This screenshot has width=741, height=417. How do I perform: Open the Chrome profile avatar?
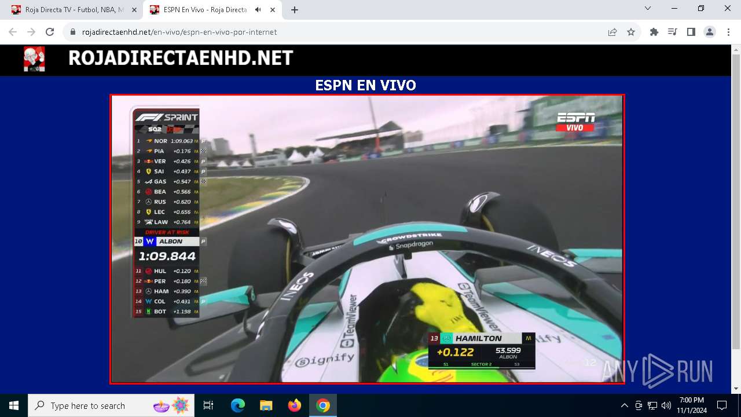(710, 32)
